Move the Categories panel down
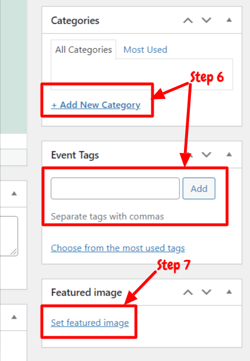The height and width of the screenshot is (361, 250). tap(206, 20)
